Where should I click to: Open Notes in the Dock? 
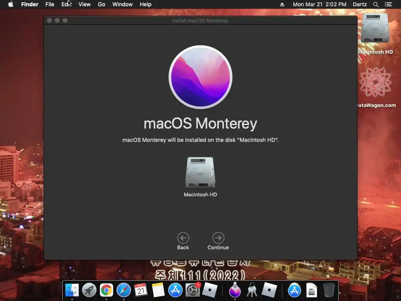point(158,290)
